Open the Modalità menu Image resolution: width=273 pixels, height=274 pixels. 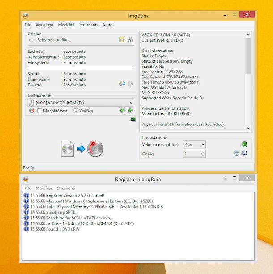click(66, 25)
